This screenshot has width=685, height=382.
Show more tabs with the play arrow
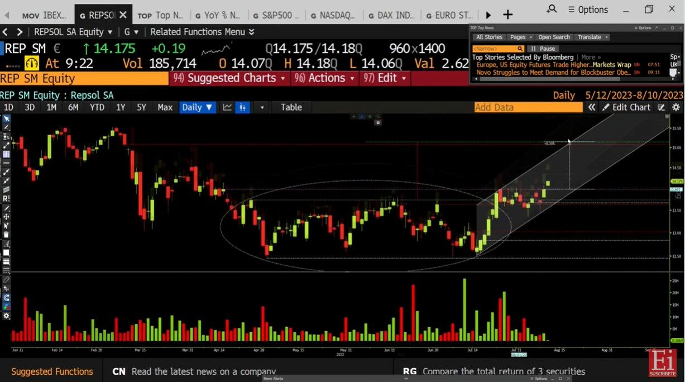click(x=488, y=15)
